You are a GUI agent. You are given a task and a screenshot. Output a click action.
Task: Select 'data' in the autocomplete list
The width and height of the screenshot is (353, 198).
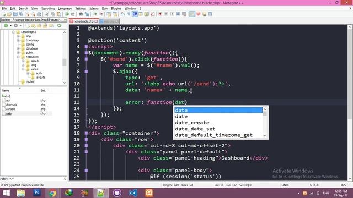coord(218,110)
